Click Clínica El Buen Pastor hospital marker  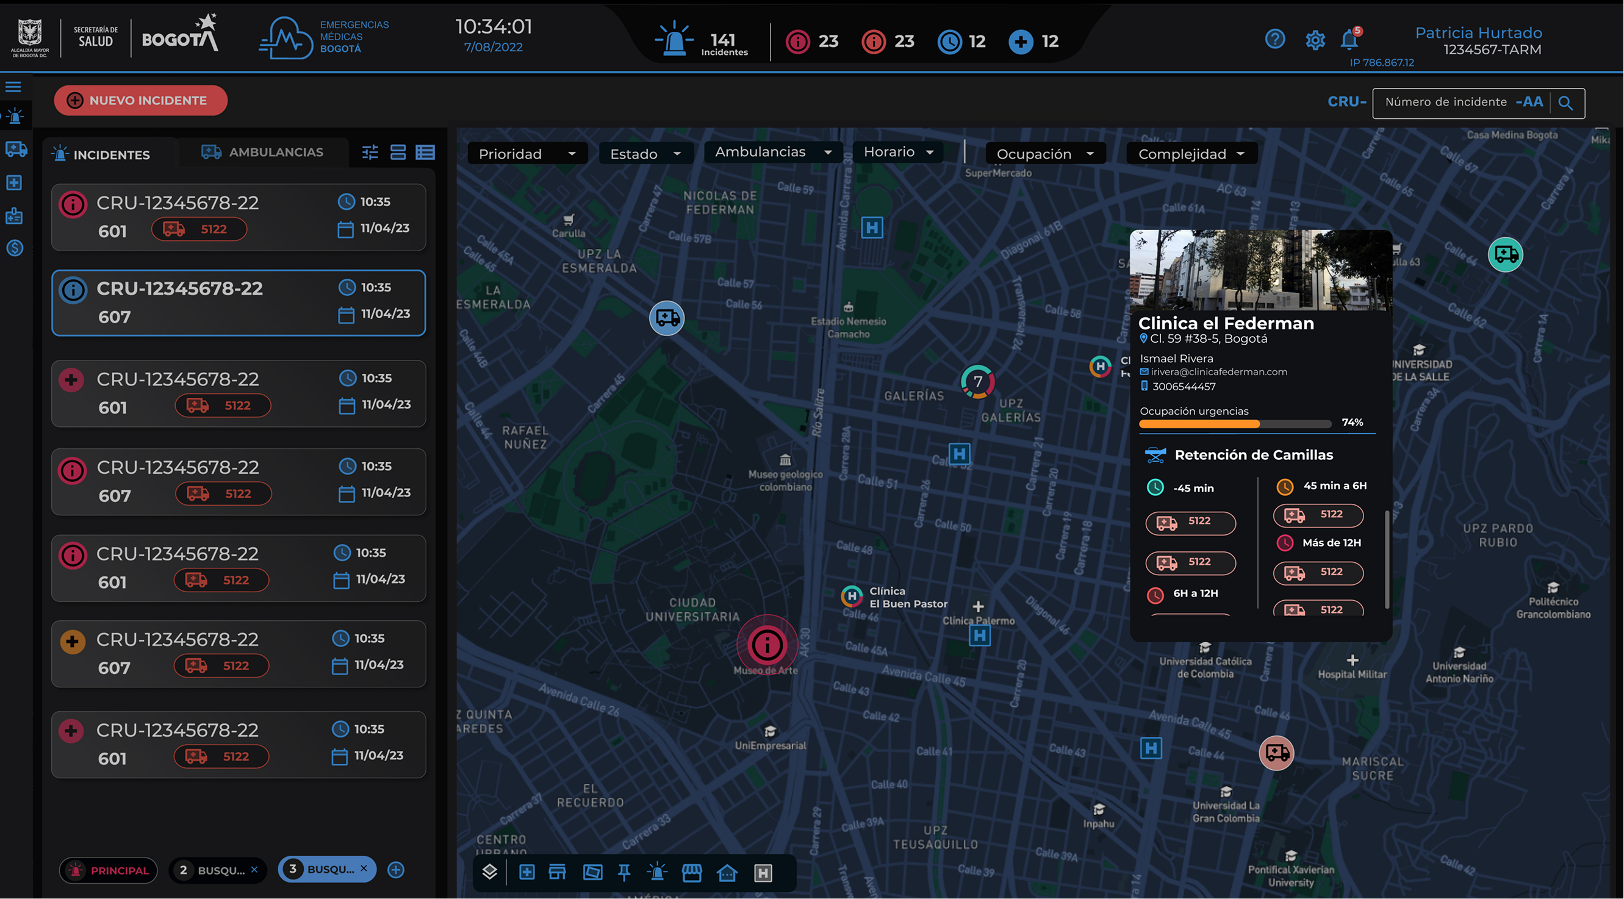tap(852, 595)
